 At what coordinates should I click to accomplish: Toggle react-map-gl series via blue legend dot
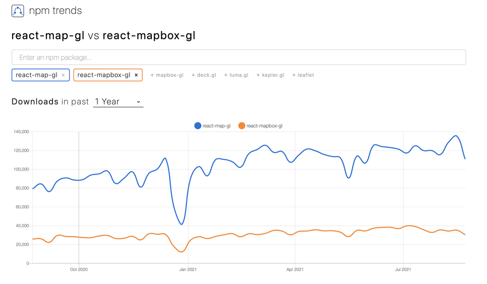198,126
